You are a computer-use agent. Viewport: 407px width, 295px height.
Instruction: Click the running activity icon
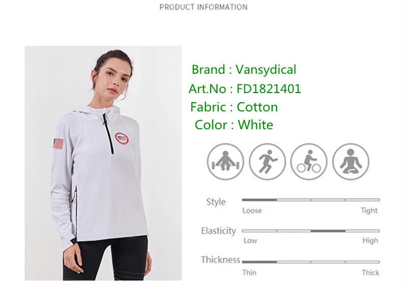(268, 162)
